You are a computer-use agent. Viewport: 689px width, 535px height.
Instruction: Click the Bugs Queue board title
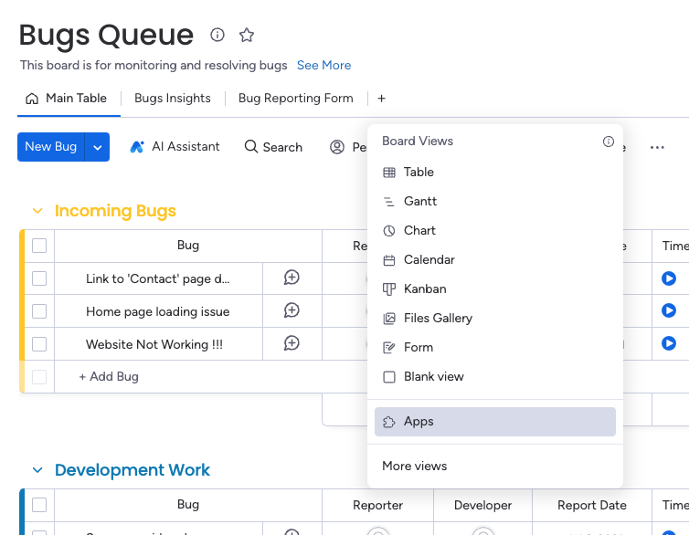click(x=106, y=35)
